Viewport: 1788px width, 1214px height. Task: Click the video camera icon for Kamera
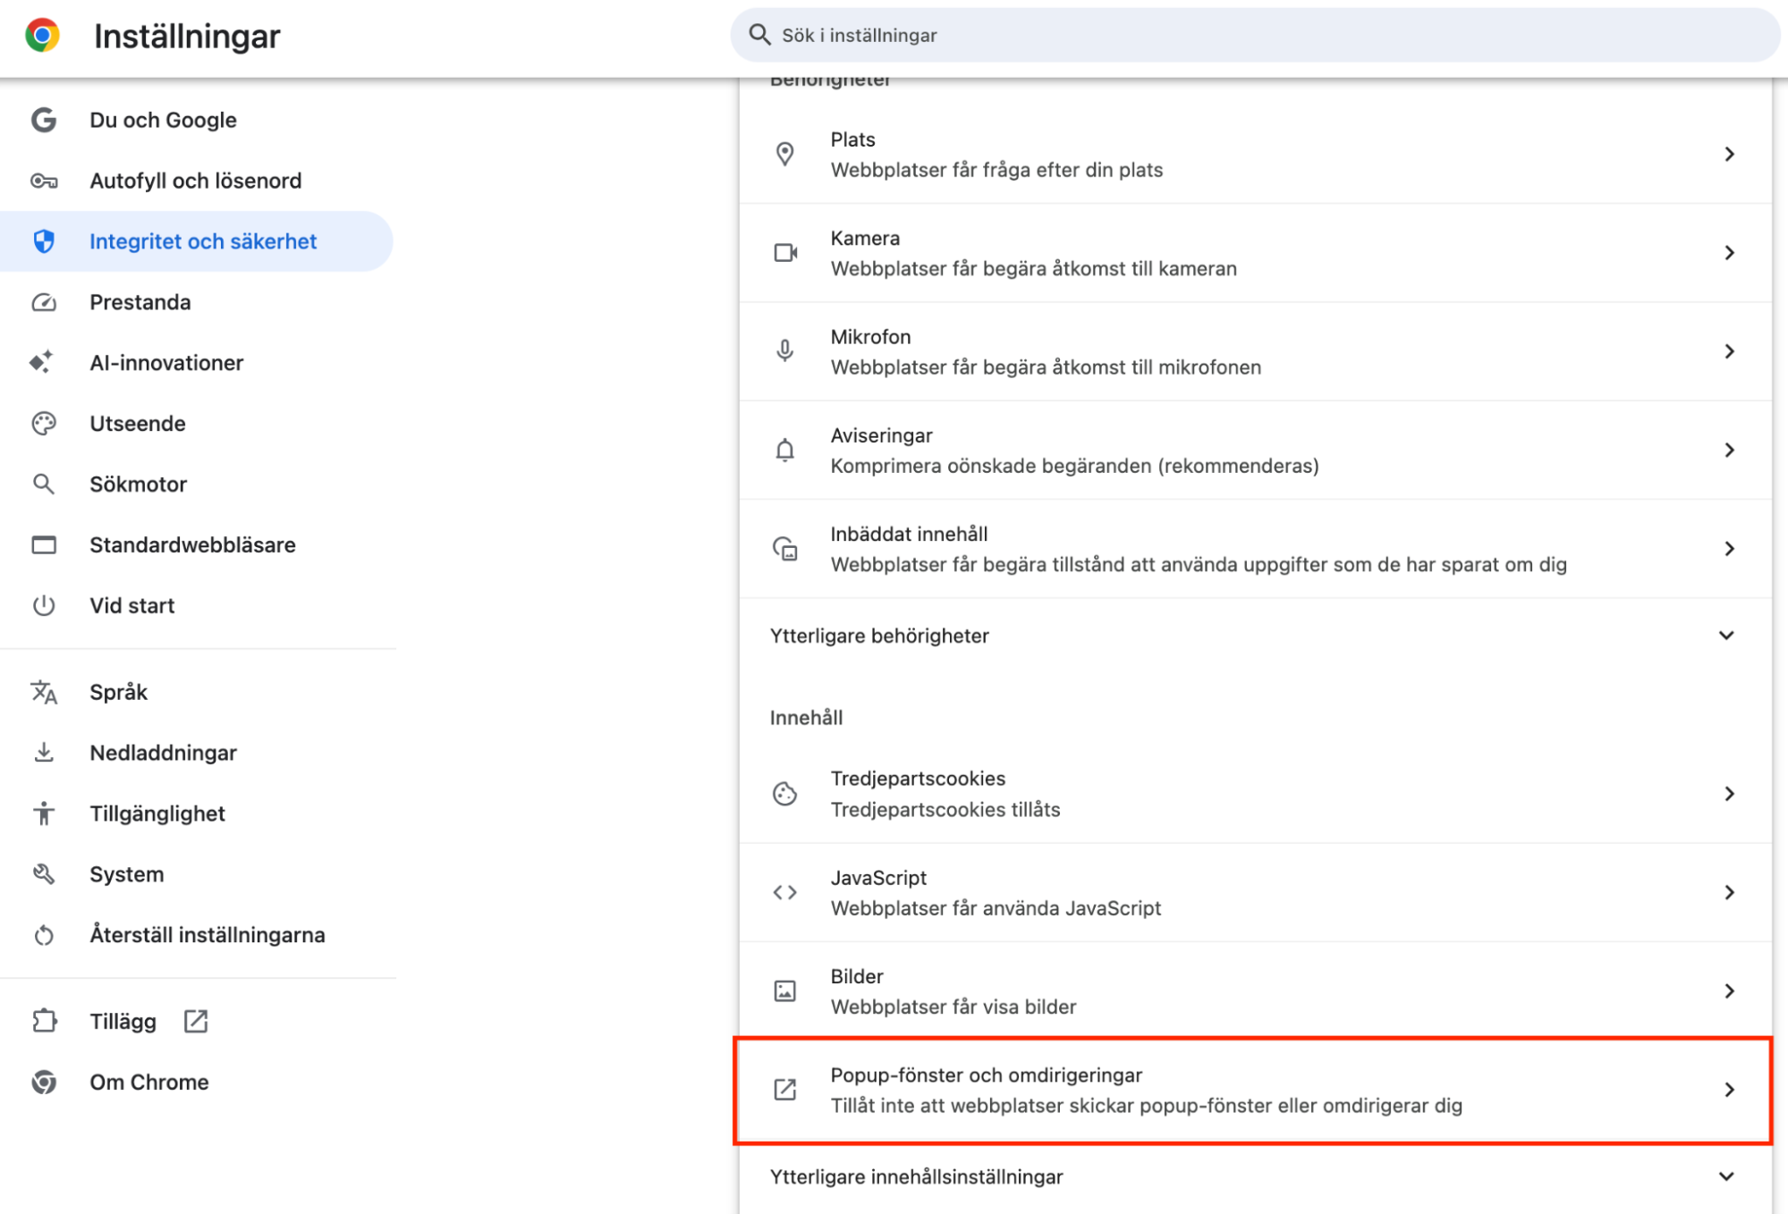785,253
